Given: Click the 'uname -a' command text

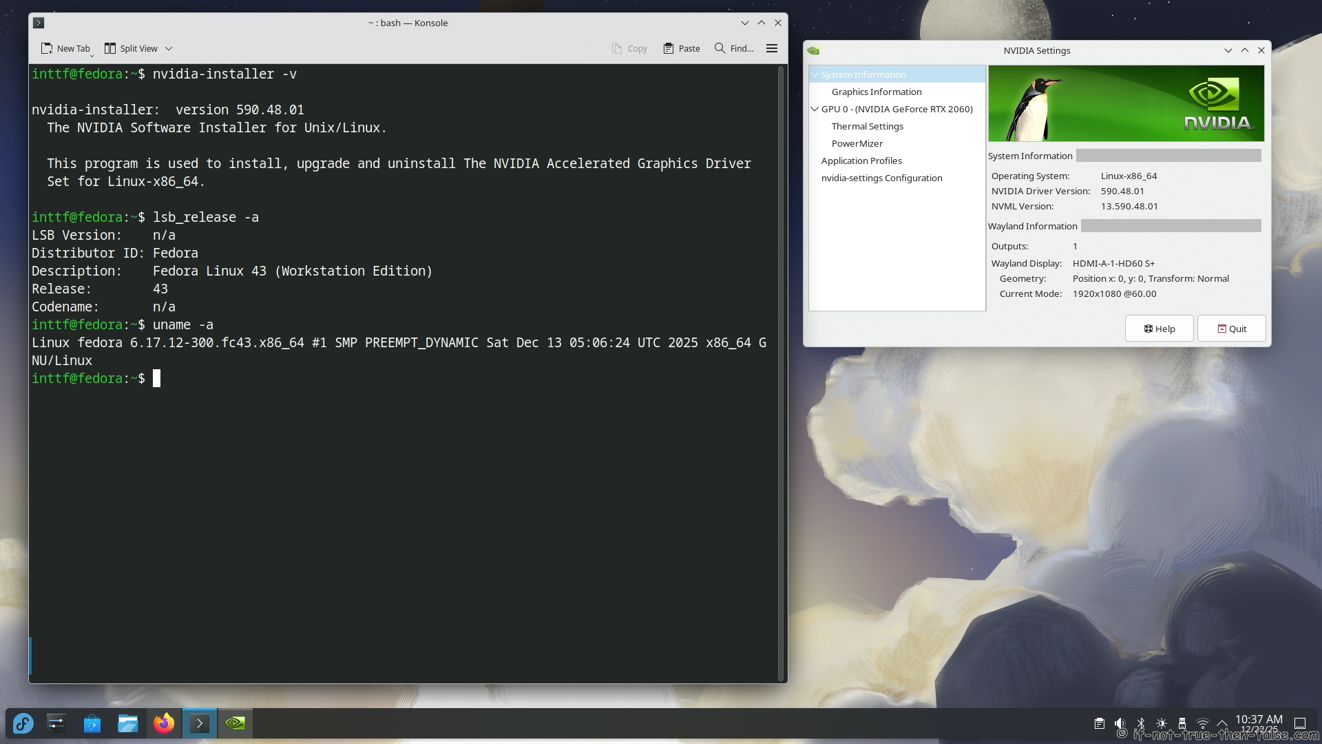Looking at the screenshot, I should (183, 324).
